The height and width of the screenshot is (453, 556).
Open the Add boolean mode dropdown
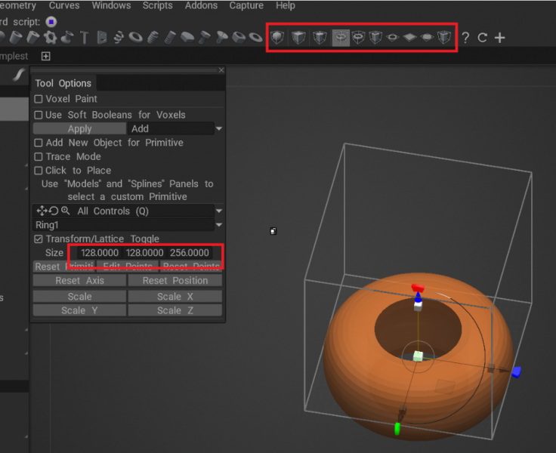point(219,129)
